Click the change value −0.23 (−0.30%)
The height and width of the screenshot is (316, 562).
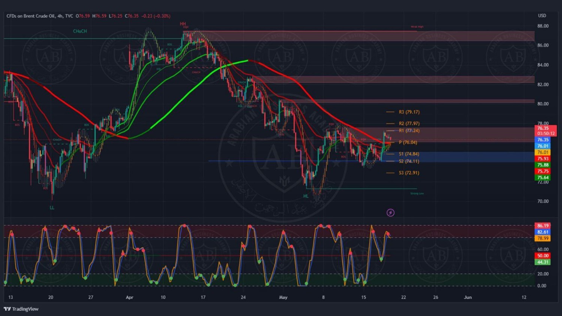coord(156,16)
